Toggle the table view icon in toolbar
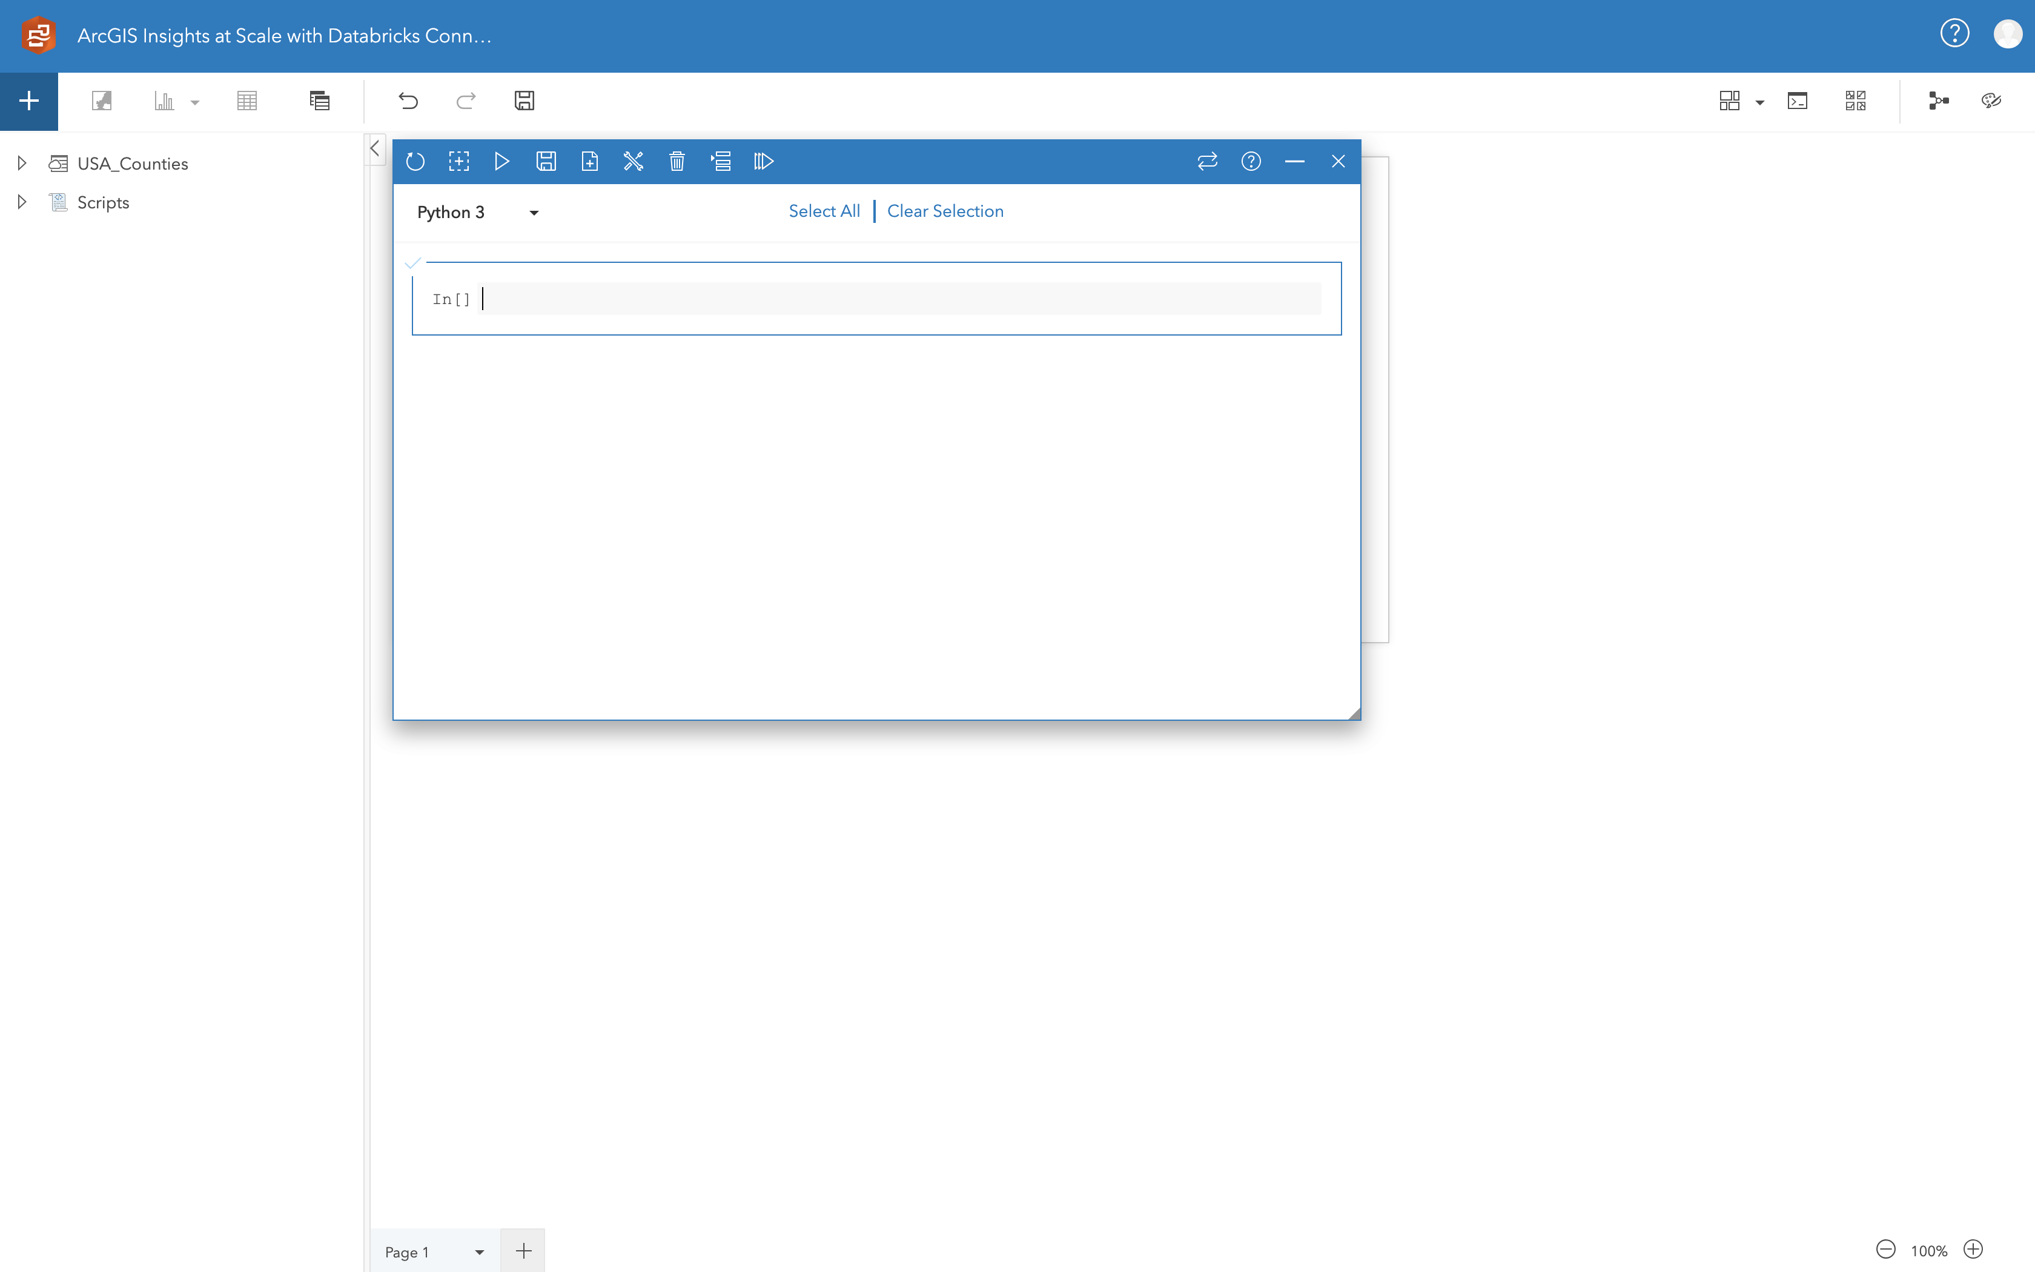 tap(246, 100)
